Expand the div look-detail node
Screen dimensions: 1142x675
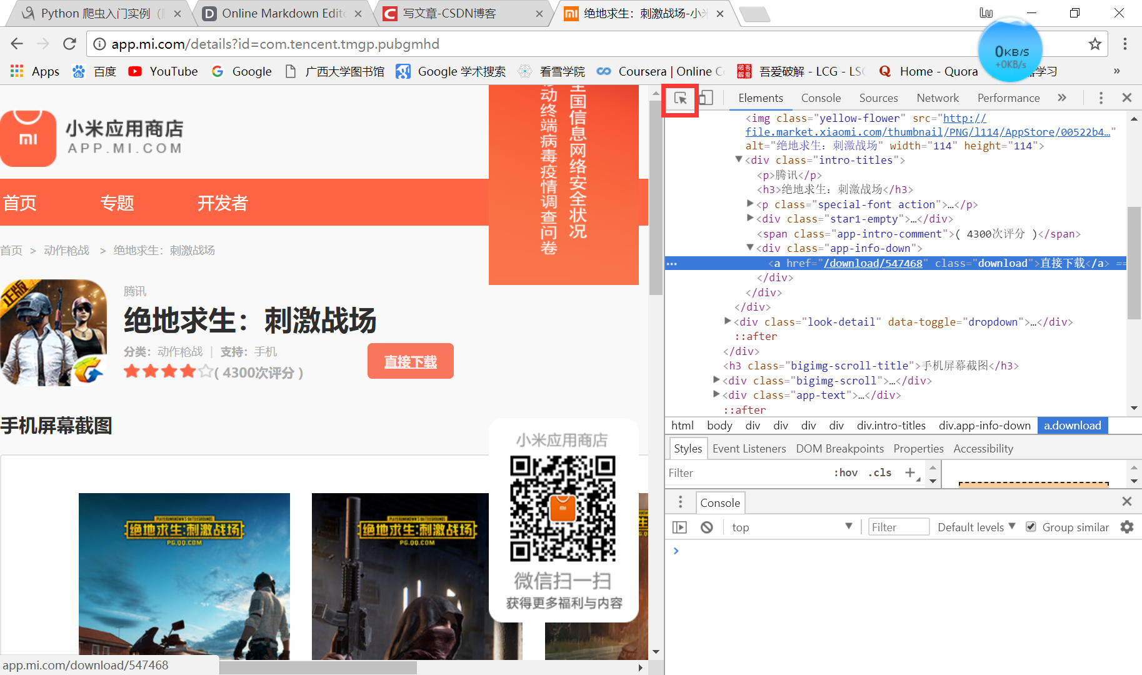click(x=728, y=321)
